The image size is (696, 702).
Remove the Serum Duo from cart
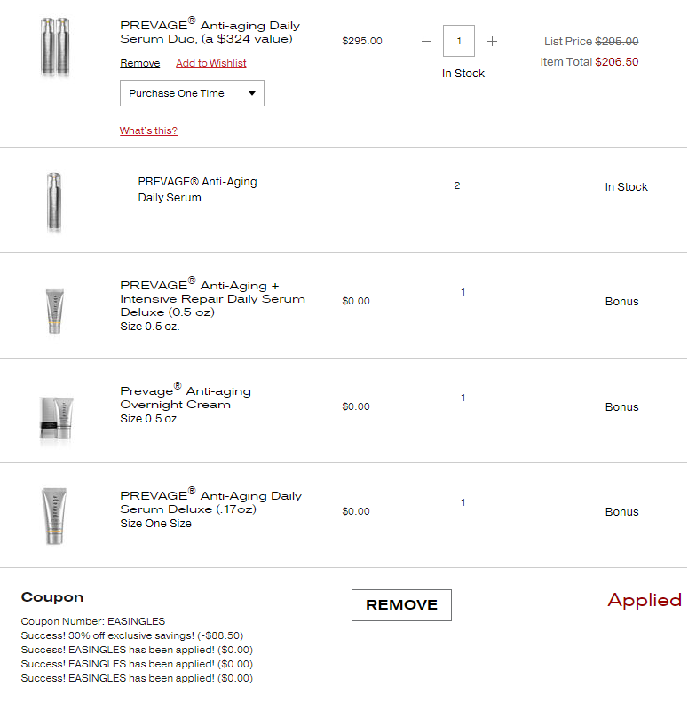tap(139, 63)
